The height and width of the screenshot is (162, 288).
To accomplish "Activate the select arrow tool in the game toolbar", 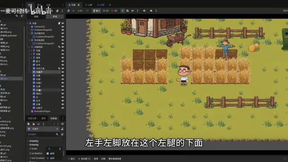I will pos(122,11).
